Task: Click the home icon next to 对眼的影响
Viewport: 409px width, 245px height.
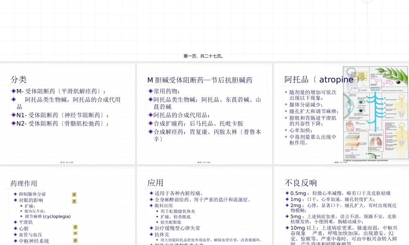Action: click(74, 201)
